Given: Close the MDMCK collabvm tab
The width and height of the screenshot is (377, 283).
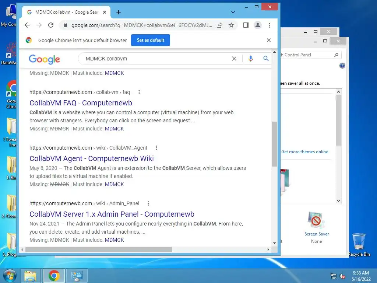Looking at the screenshot, I should pyautogui.click(x=105, y=12).
